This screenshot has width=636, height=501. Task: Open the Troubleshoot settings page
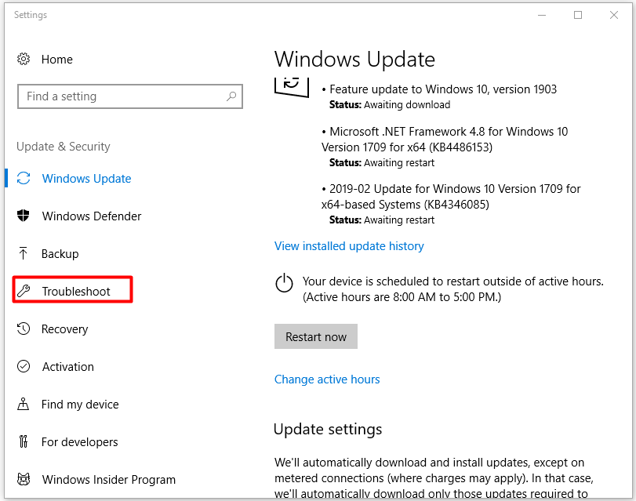coord(76,292)
